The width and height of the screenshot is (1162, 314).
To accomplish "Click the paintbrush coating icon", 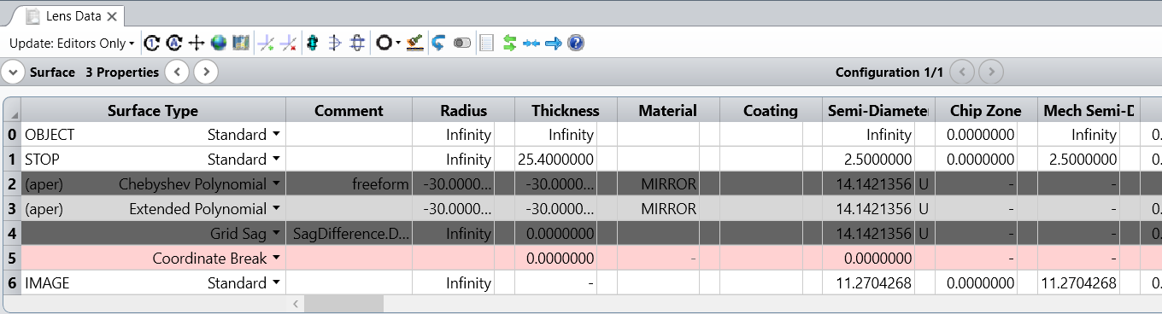I will coord(415,43).
